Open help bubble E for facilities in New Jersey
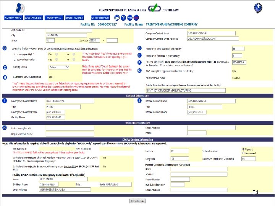 click(139, 55)
